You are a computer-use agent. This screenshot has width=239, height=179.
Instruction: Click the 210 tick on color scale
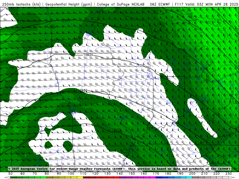tap(204, 174)
